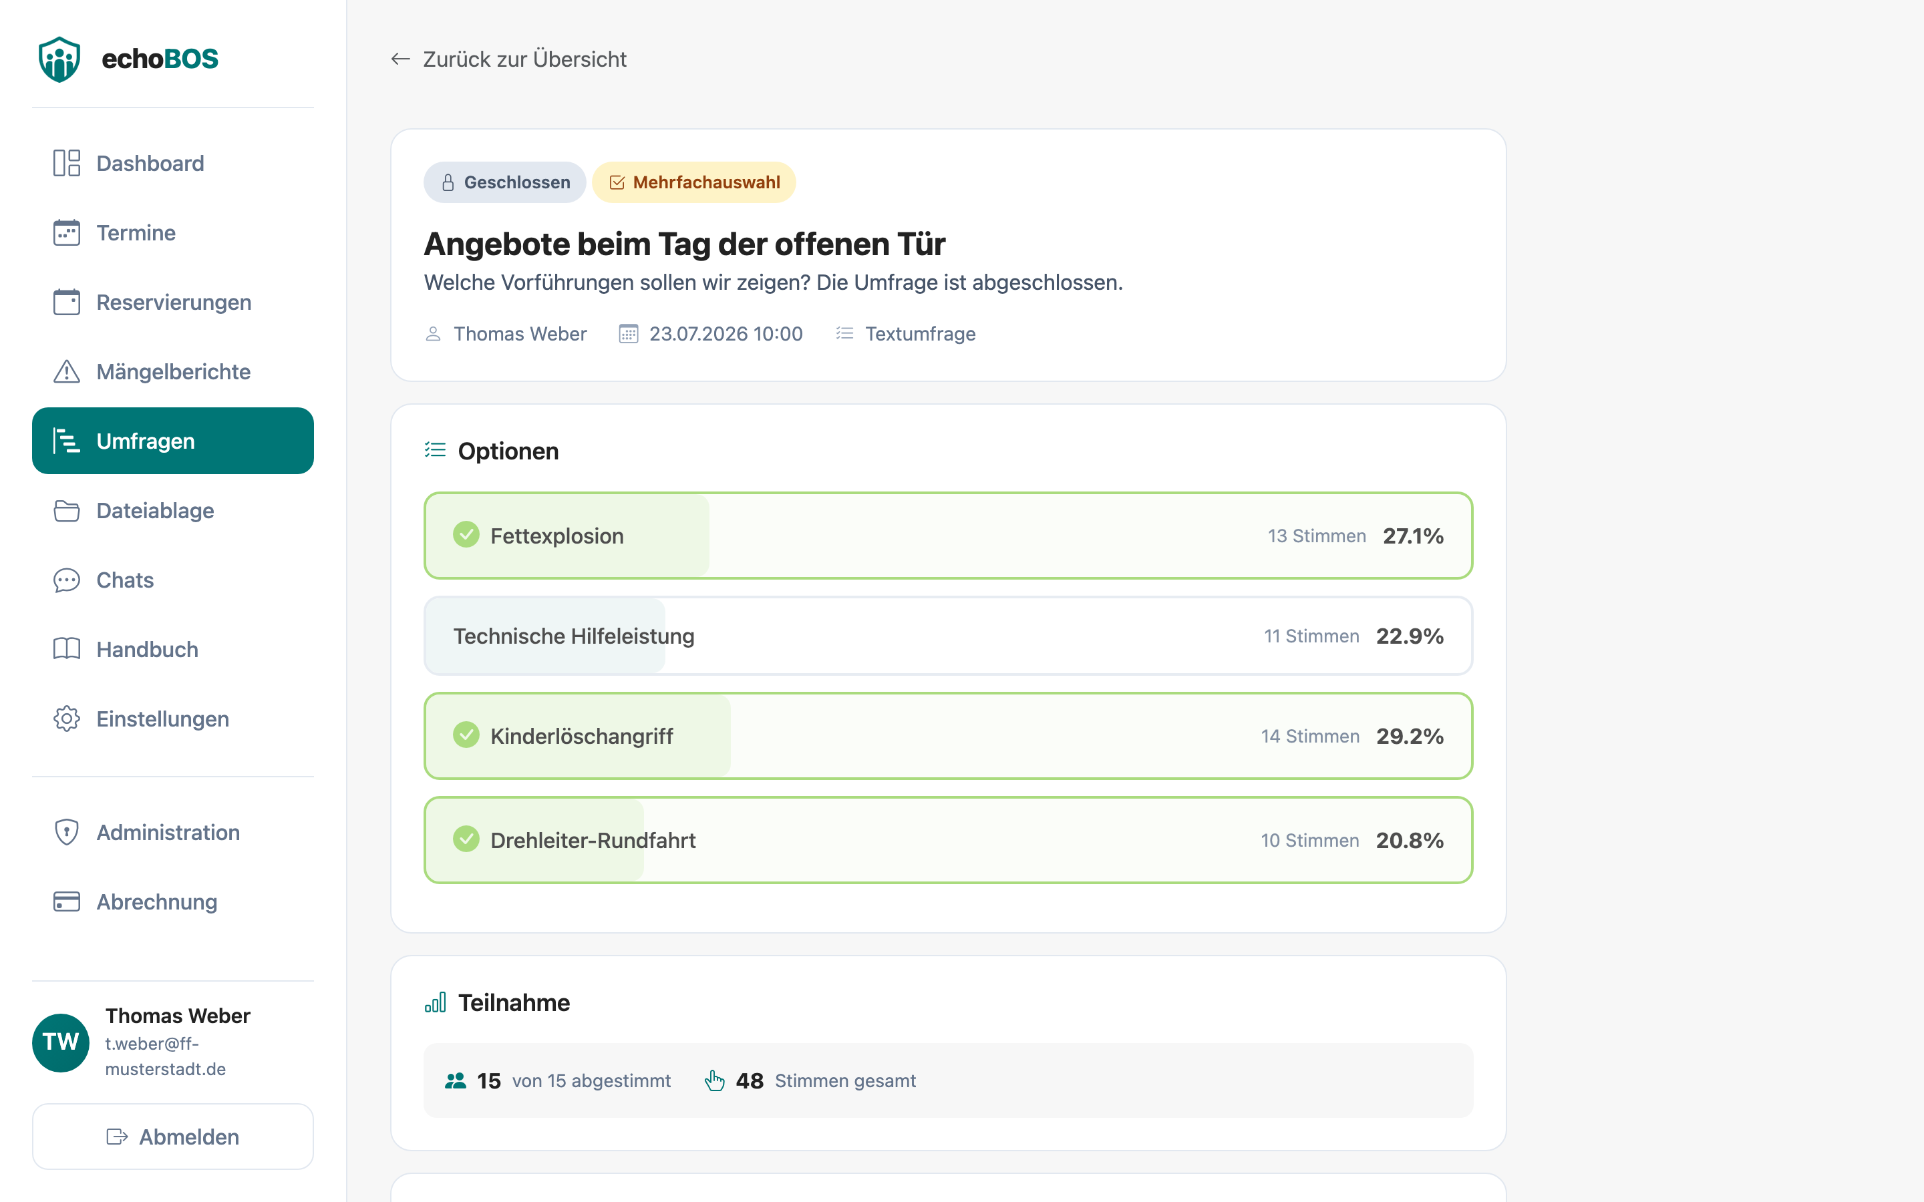
Task: Click the Administration shield icon
Action: click(67, 832)
